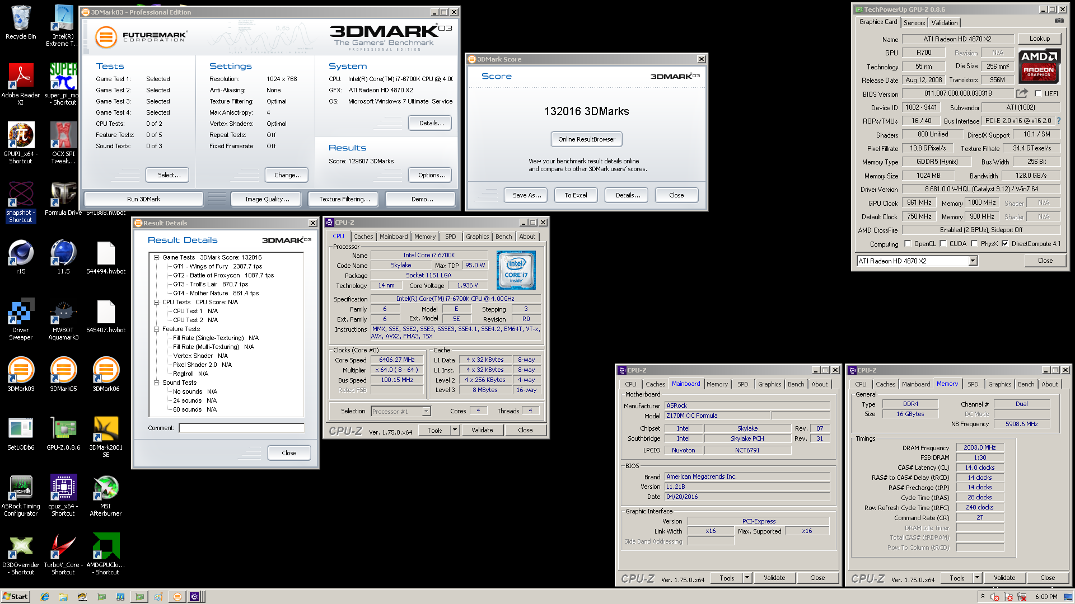1075x604 pixels.
Task: Click the Comment input field
Action: tap(242, 428)
